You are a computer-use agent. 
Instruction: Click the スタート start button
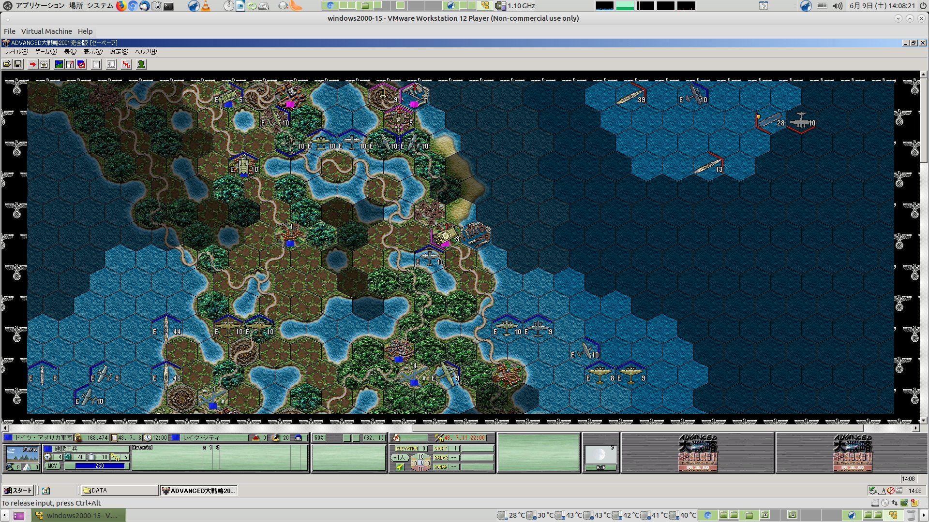[18, 491]
